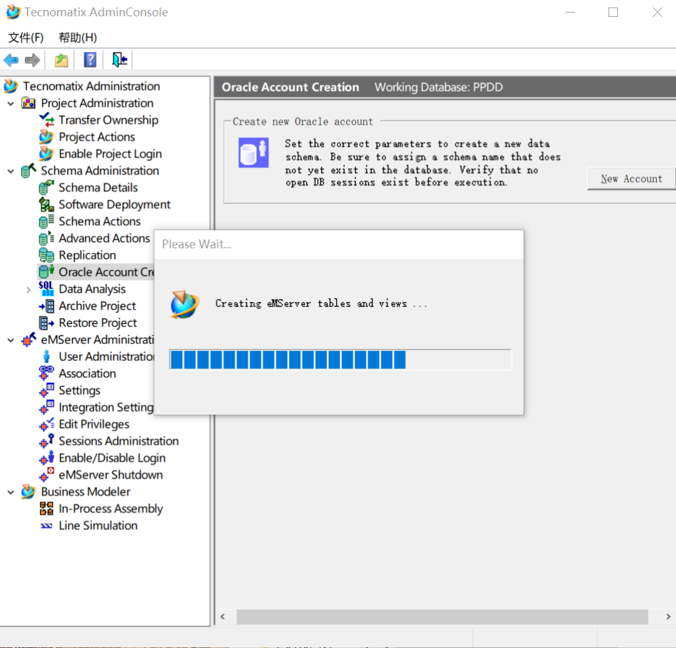Open the Help question mark toolbar icon
Viewport: 676px width, 648px height.
tap(90, 60)
